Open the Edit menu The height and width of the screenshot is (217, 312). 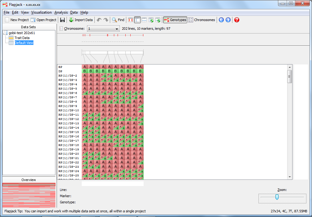point(15,12)
